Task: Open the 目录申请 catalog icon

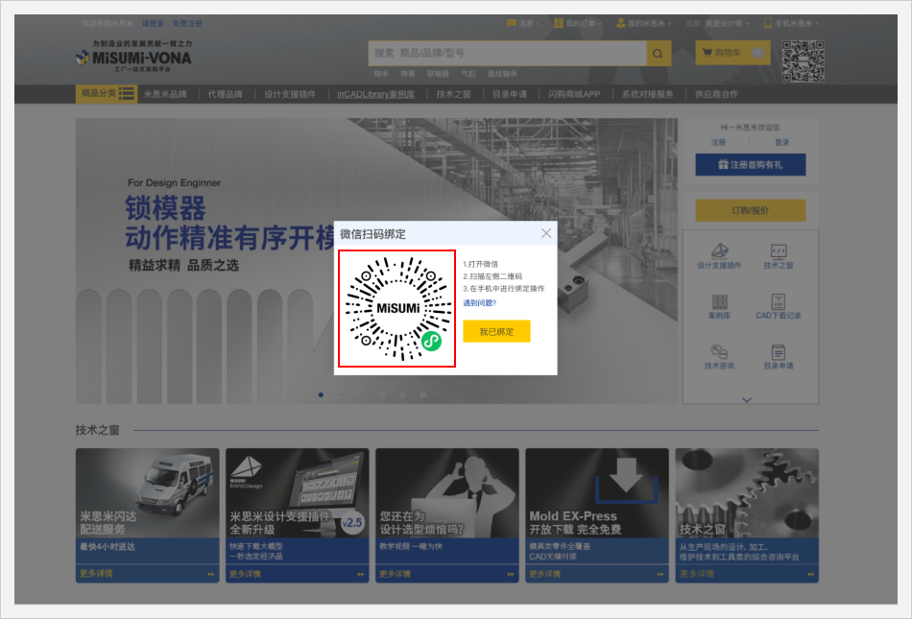Action: click(x=779, y=356)
